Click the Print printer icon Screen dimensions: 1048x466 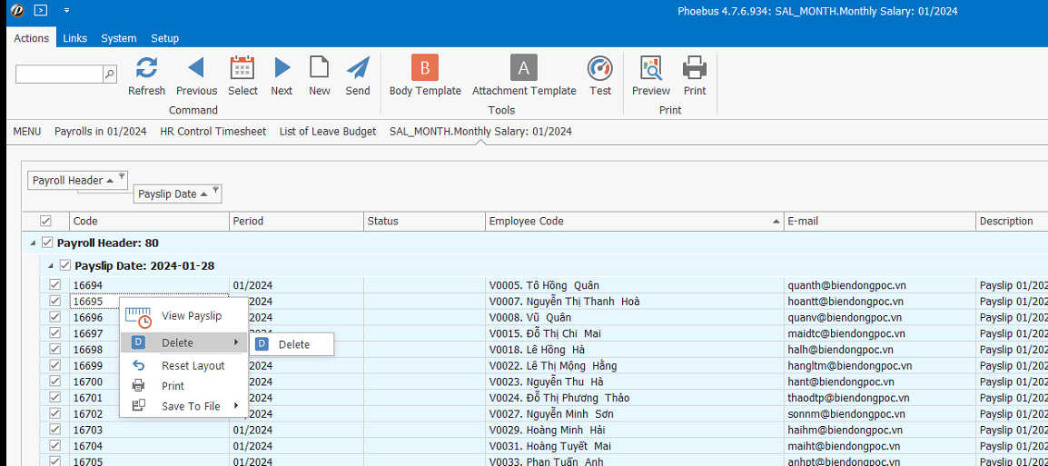click(695, 68)
